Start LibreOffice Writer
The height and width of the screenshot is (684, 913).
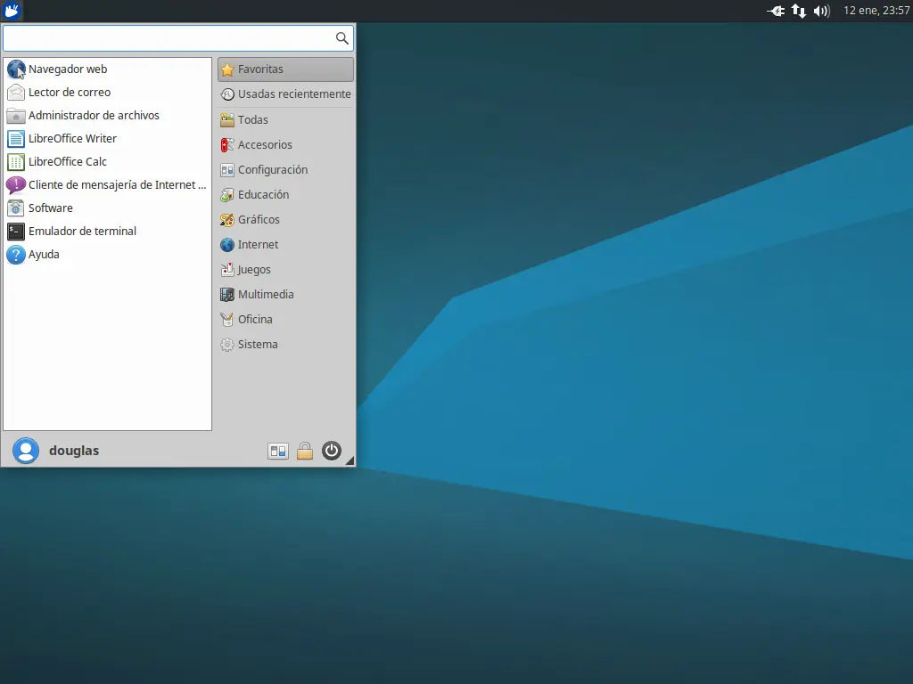pyautogui.click(x=107, y=138)
